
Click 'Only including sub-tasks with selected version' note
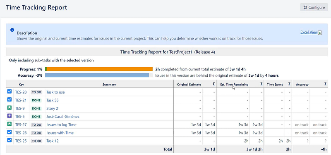51,60
